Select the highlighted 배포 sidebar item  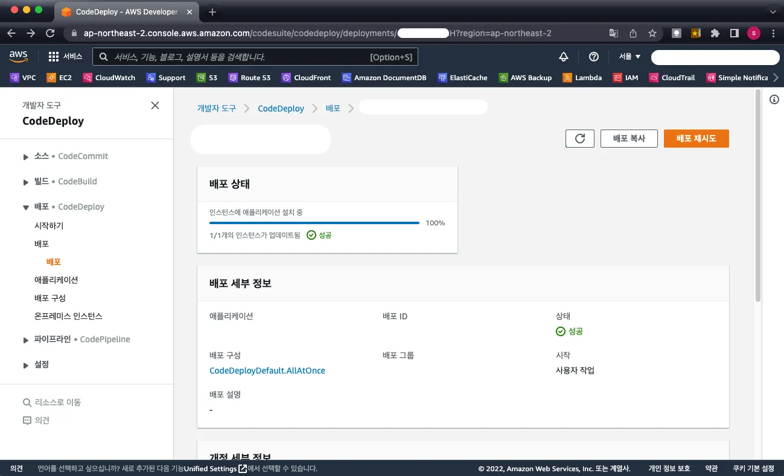(x=54, y=262)
